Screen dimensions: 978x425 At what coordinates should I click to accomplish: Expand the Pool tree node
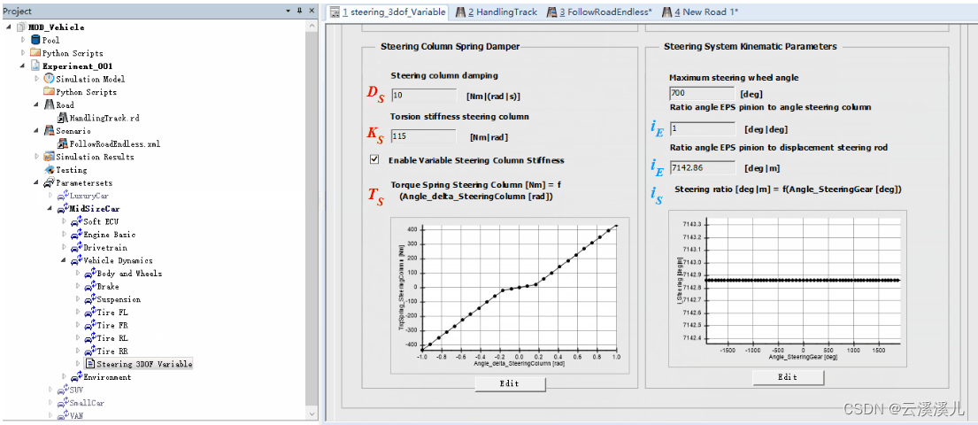pos(23,40)
